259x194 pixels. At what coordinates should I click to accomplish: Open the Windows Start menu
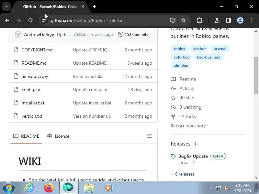[9, 188]
